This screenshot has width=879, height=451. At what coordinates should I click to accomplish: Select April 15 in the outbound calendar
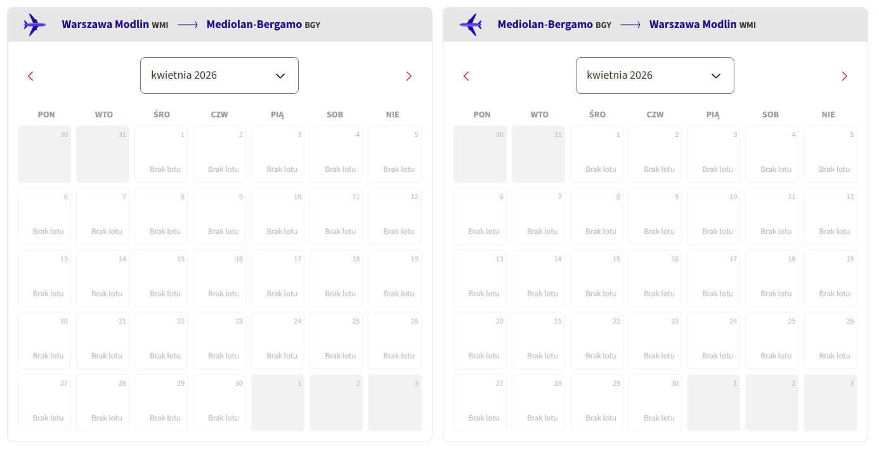(161, 278)
